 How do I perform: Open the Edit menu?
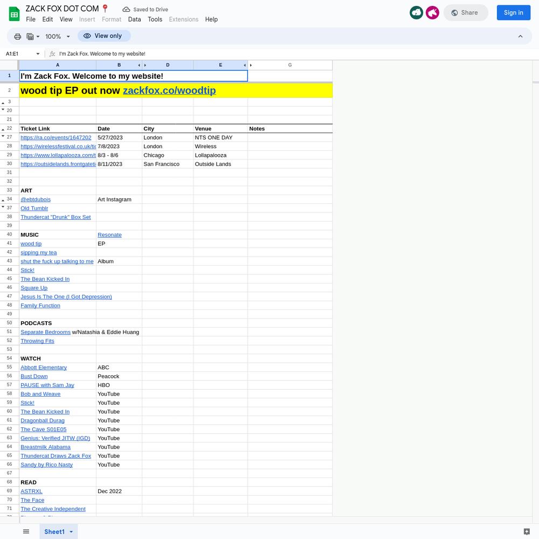coord(47,19)
